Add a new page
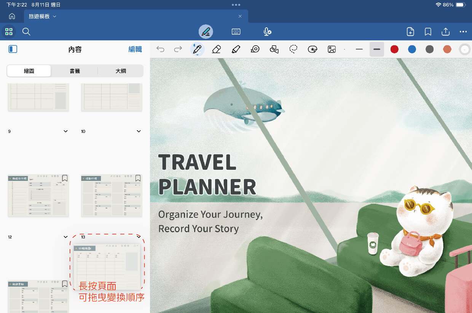The height and width of the screenshot is (313, 472). [410, 32]
